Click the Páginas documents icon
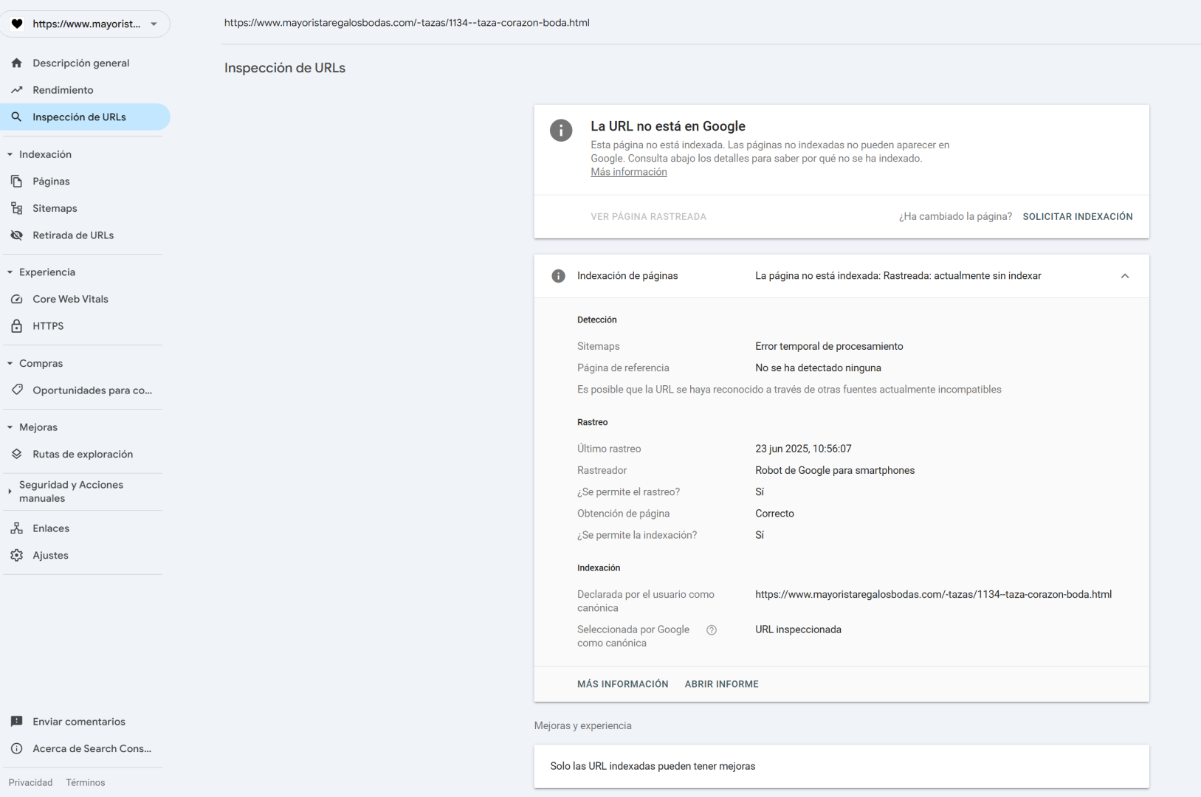Viewport: 1201px width, 797px height. (17, 181)
